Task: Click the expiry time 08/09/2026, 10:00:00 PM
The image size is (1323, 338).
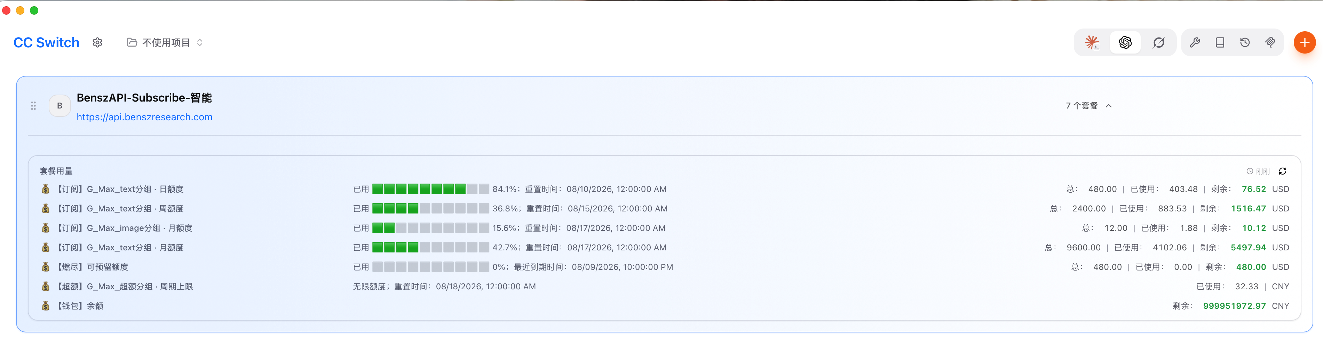Action: coord(622,267)
